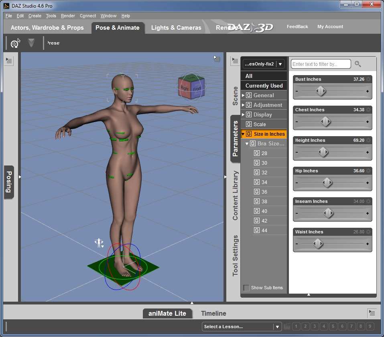Open Parameters pane options menu icon
The image size is (384, 337).
[235, 61]
